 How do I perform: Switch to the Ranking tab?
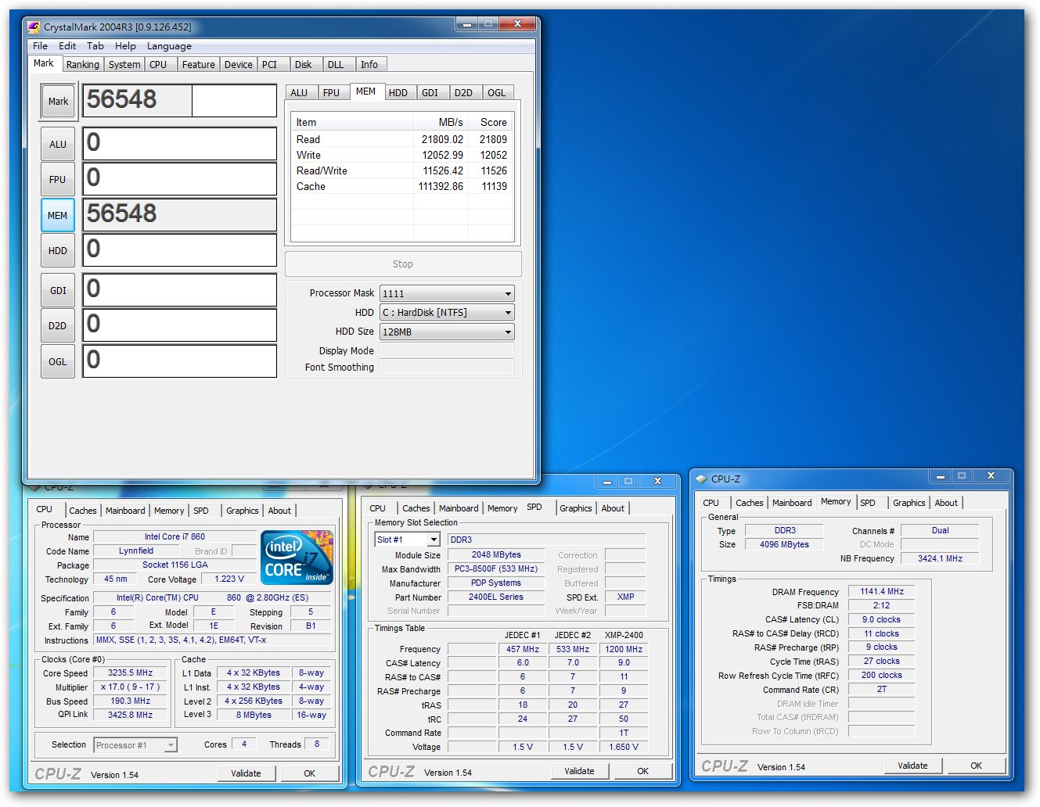82,65
